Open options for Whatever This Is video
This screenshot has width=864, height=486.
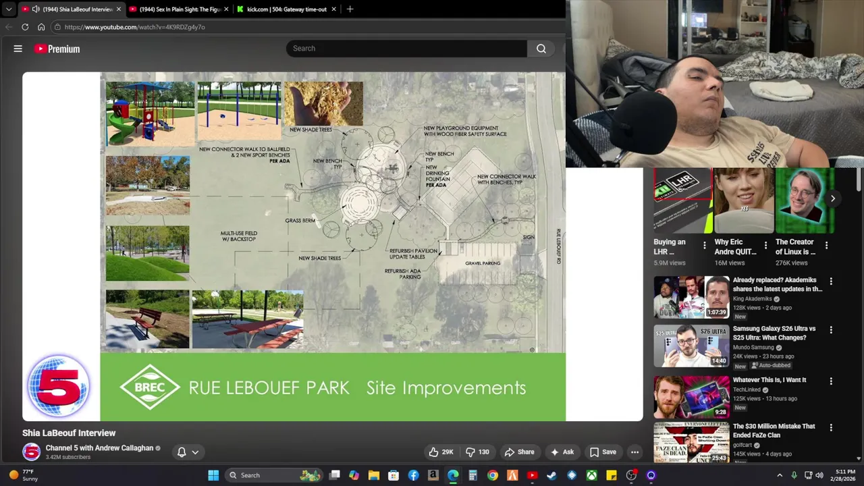point(831,381)
